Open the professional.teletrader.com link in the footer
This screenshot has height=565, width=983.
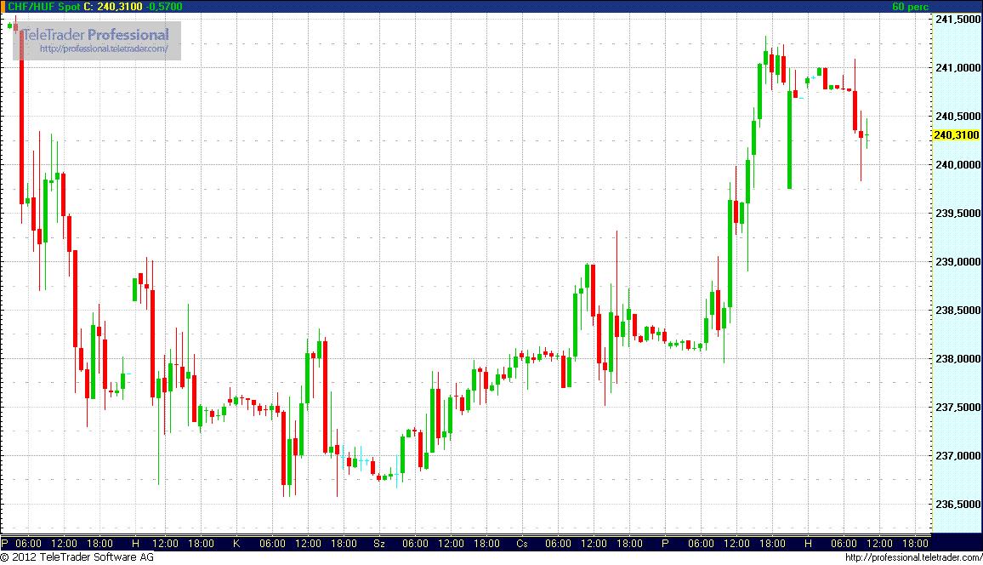coord(913,556)
